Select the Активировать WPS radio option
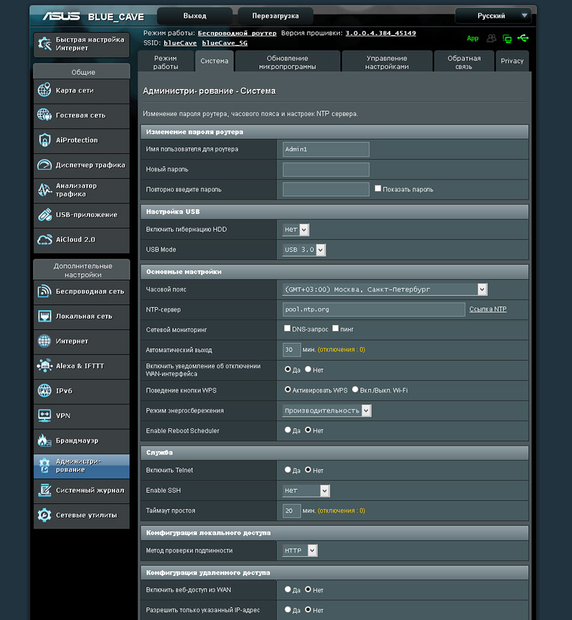The height and width of the screenshot is (620, 572). [x=287, y=389]
